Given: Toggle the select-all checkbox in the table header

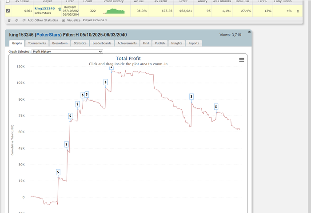Looking at the screenshot, I should 8,1.
